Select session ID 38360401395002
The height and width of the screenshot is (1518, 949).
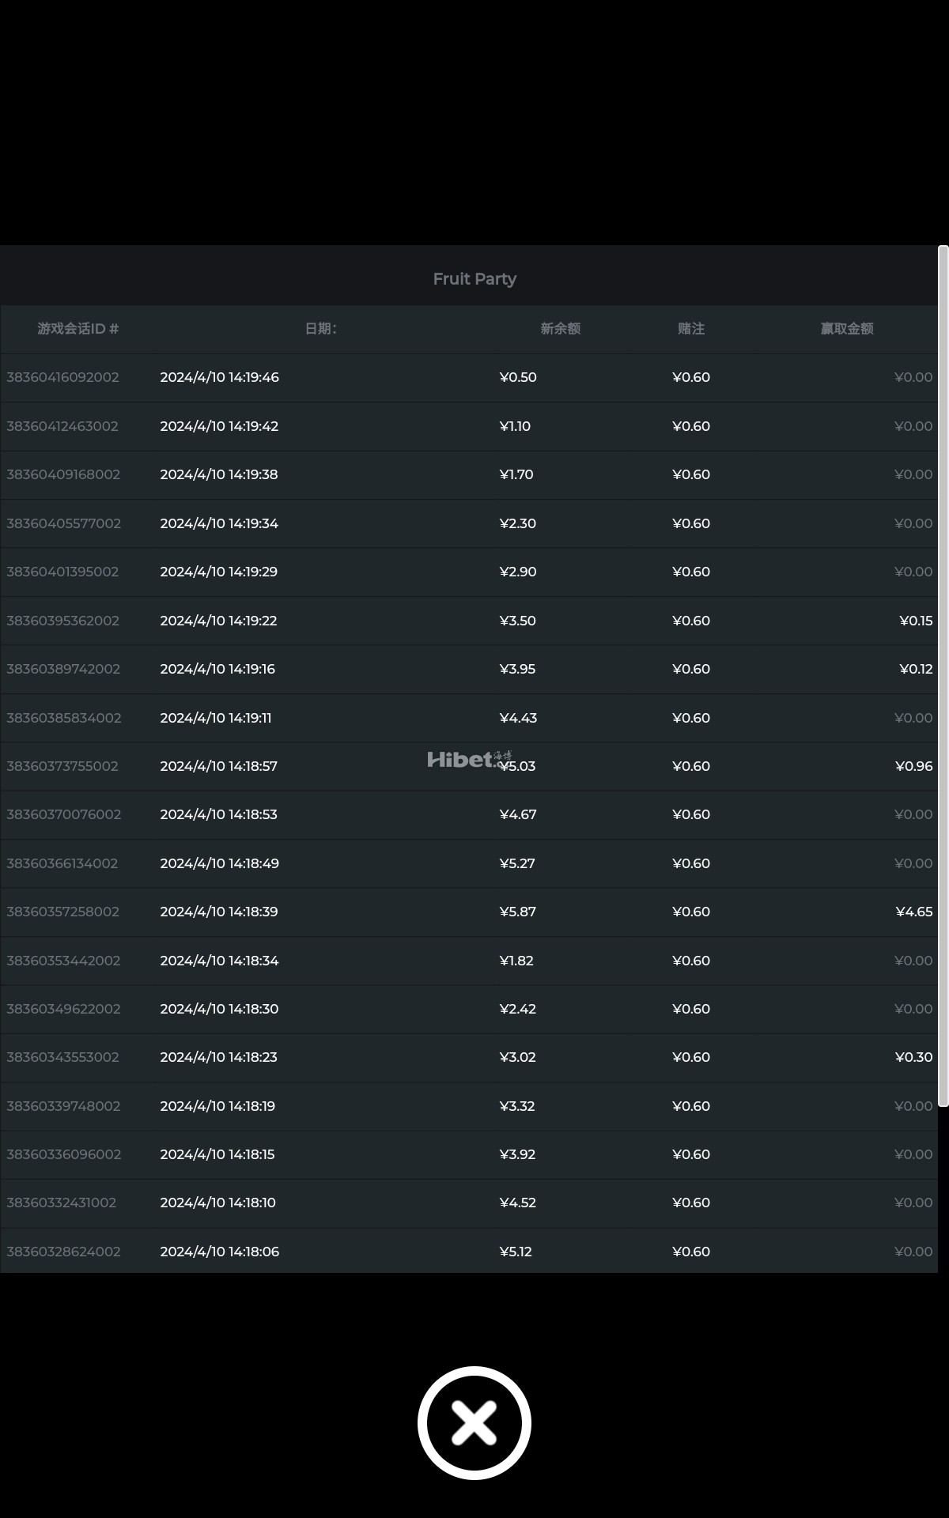click(x=62, y=572)
